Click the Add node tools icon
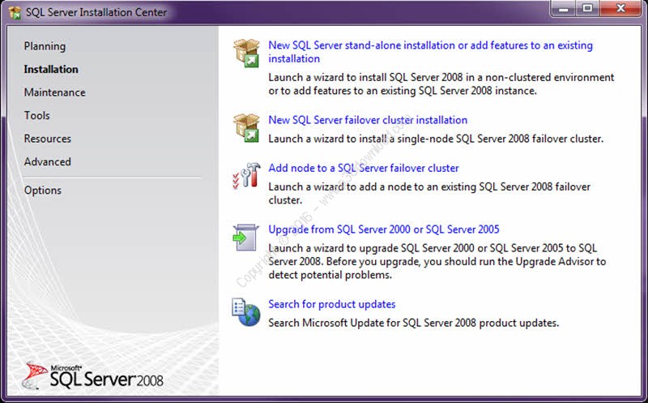 pos(245,175)
